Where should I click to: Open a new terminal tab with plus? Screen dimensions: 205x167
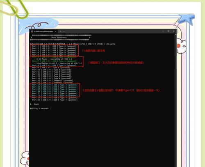(x=60, y=32)
